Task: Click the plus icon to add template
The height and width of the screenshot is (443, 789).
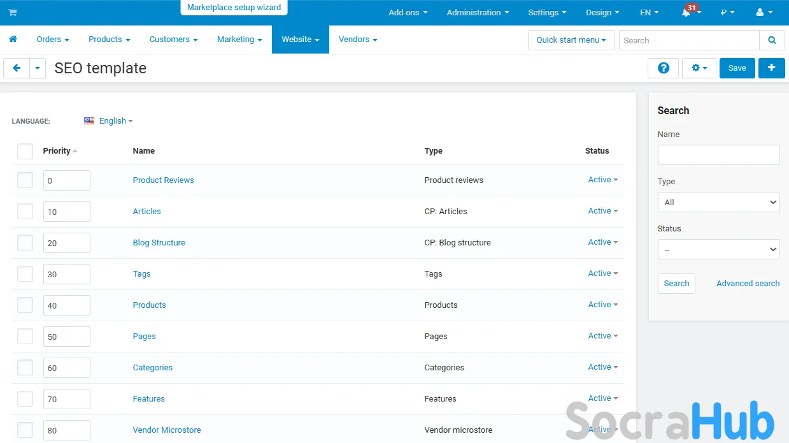Action: tap(771, 68)
